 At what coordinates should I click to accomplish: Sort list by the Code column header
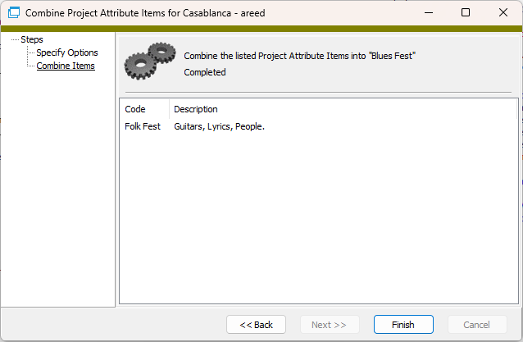click(144, 109)
